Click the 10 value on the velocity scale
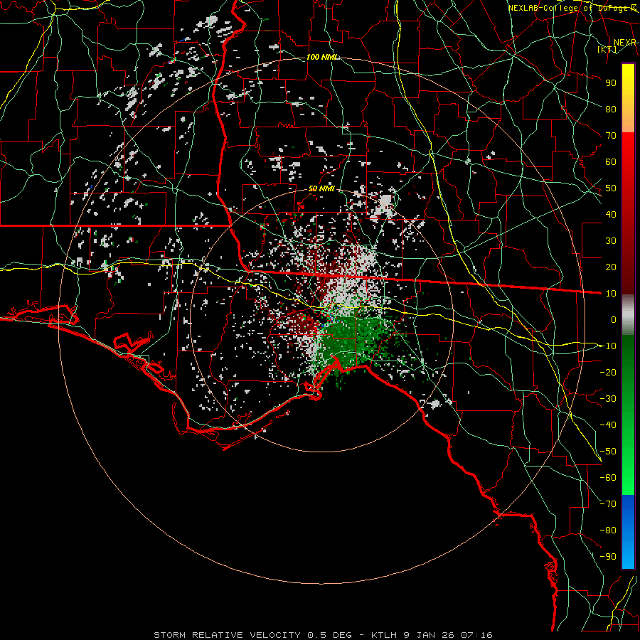The width and height of the screenshot is (640, 640). click(611, 294)
